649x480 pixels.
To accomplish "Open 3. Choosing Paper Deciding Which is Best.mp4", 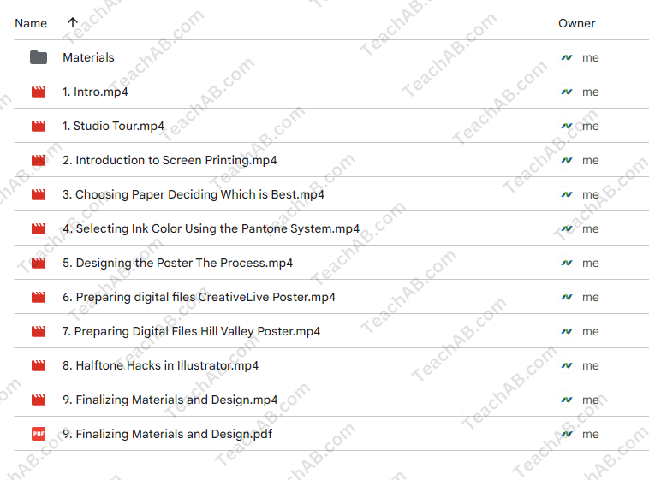I will [x=194, y=194].
